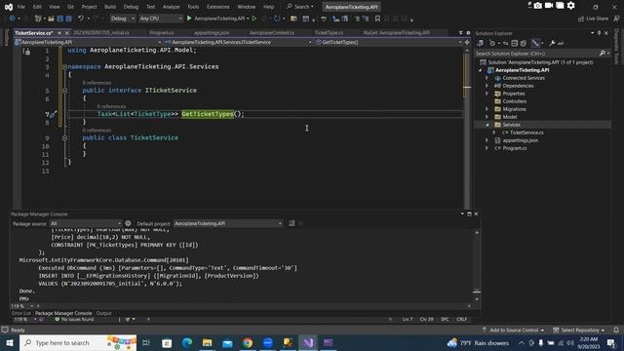Expand the Connected Services node
The image size is (624, 351).
click(487, 78)
